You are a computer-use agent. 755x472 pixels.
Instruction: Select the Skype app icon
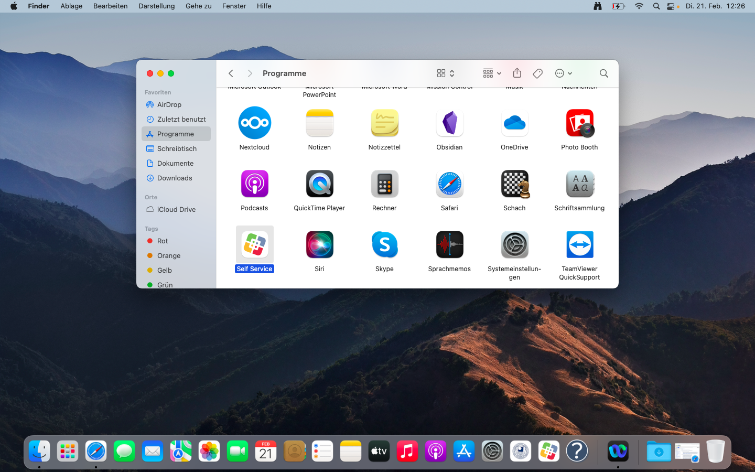coord(384,244)
